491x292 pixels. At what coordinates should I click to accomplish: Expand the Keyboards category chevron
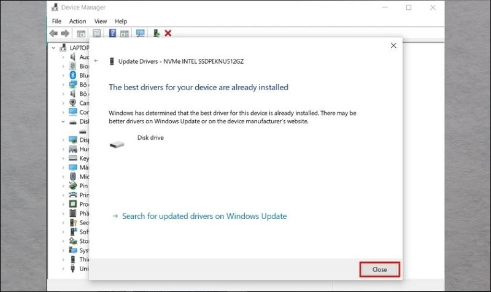point(63,158)
